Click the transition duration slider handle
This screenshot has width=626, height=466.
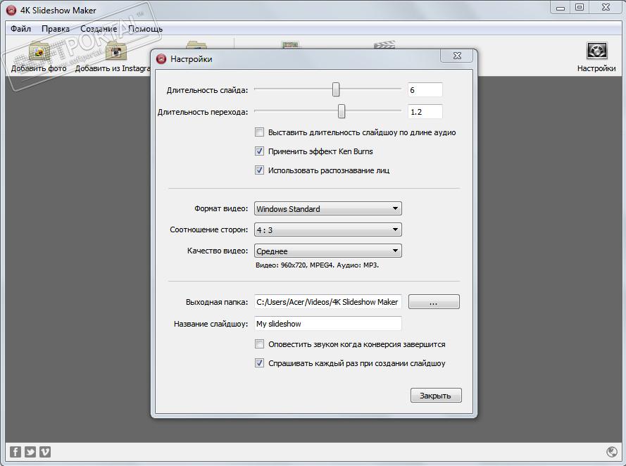(x=342, y=111)
